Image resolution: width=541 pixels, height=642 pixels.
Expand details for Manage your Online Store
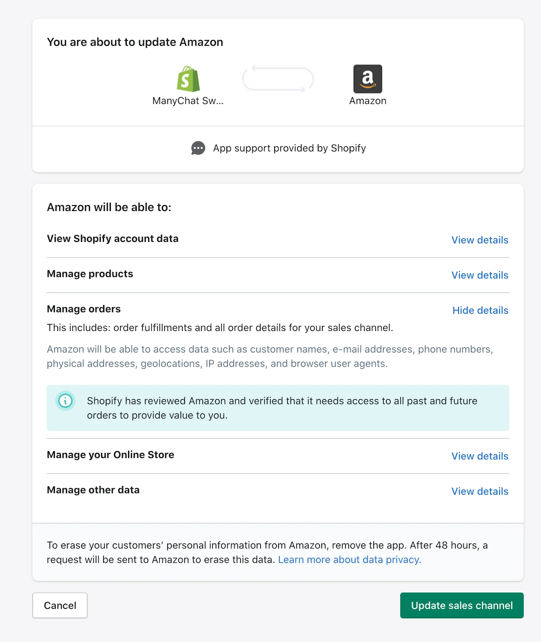click(480, 456)
